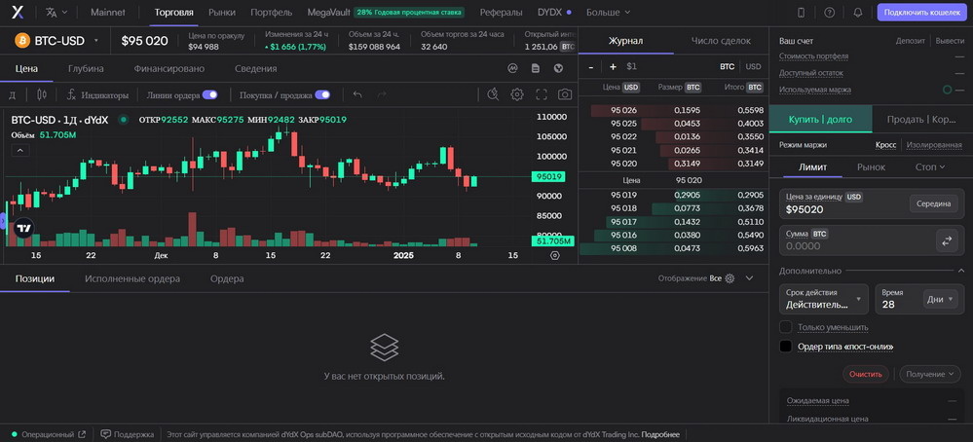Switch to the Финансировано tab
The image size is (973, 442).
pos(168,69)
